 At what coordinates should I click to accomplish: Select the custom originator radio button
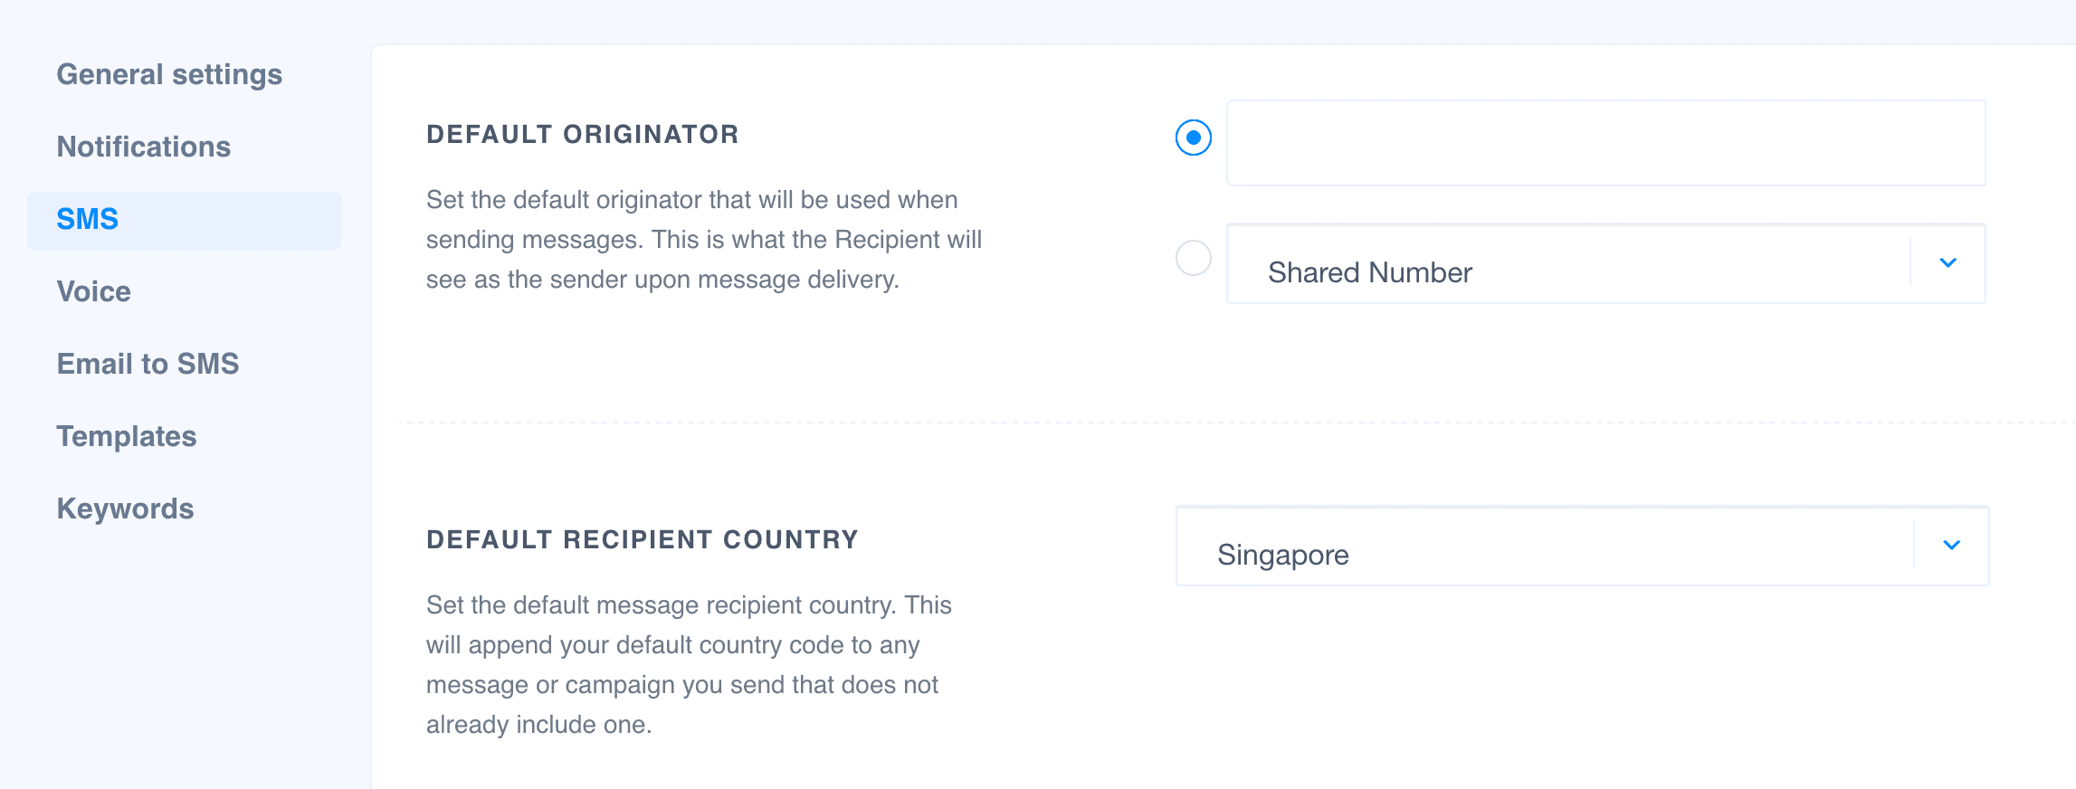[x=1193, y=138]
